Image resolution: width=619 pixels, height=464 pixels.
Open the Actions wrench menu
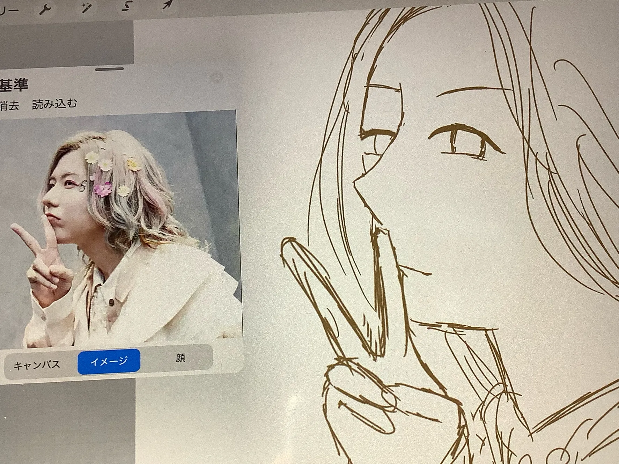tap(45, 9)
